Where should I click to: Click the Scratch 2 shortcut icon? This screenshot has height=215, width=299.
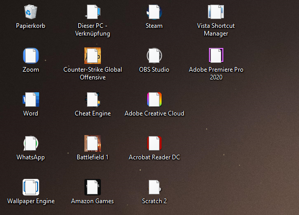click(154, 187)
